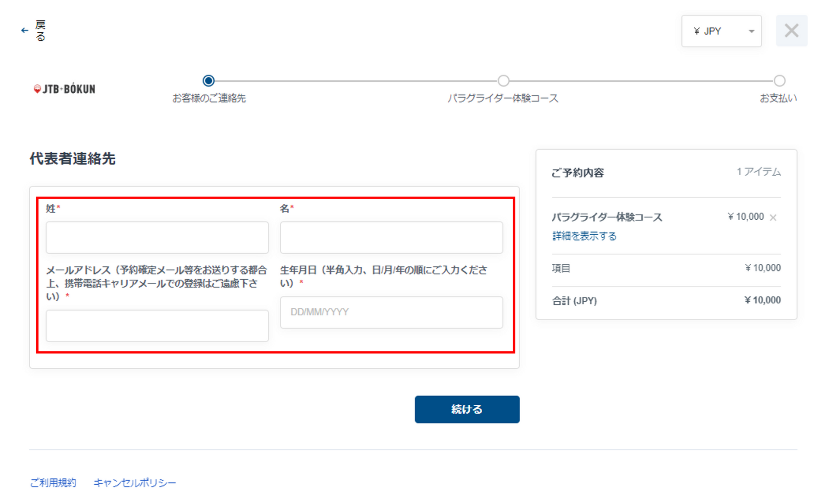Click the お客様のご連絡先 step label

tap(209, 98)
